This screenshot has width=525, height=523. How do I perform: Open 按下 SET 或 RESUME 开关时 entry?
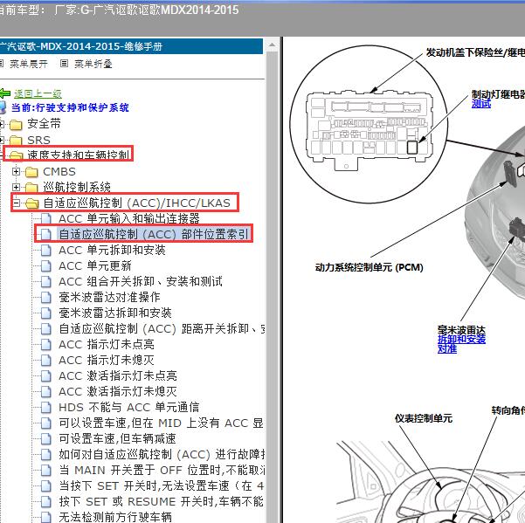tap(161, 501)
